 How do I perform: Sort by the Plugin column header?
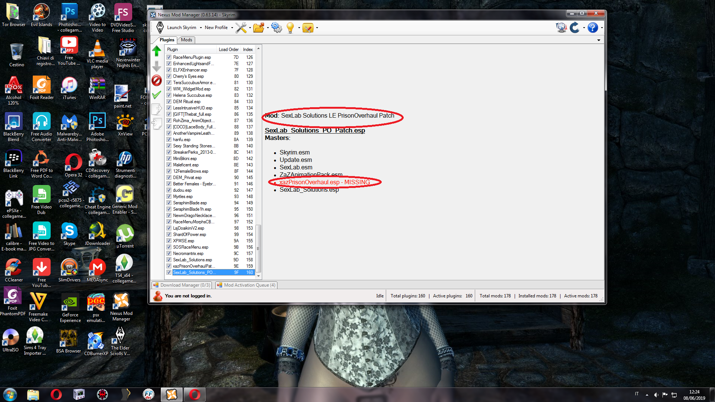pos(191,50)
